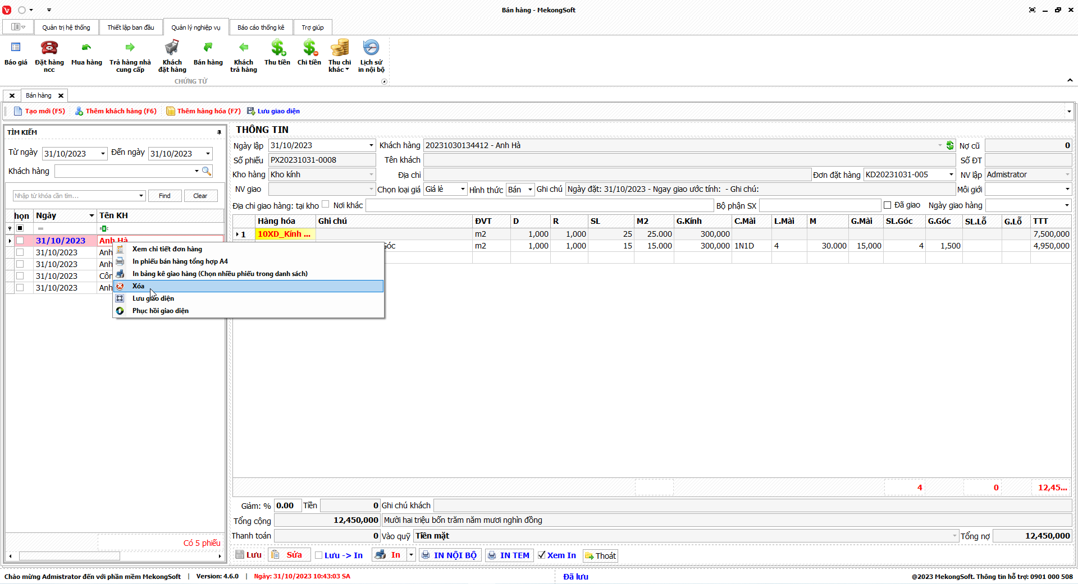Viewport: 1078px width, 584px height.
Task: Expand the Kho hàng dropdown
Action: click(x=371, y=174)
